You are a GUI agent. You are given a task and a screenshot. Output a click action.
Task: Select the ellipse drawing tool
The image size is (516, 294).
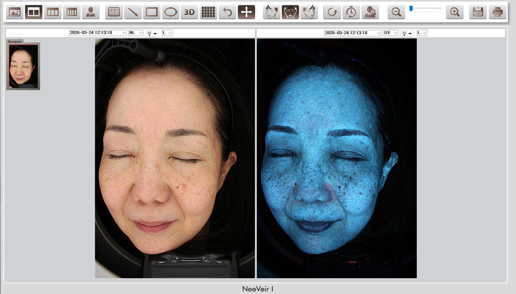(x=171, y=12)
